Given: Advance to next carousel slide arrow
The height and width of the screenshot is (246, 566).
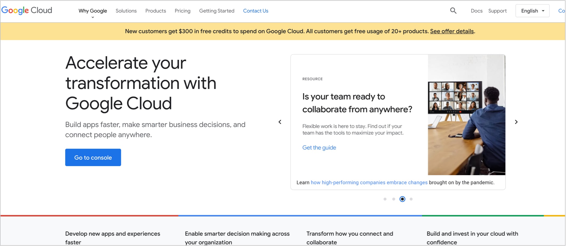Looking at the screenshot, I should tap(516, 122).
